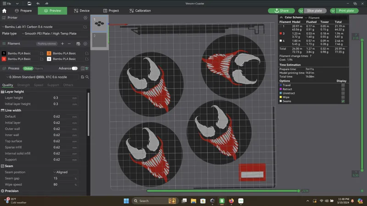Open Seam position Aligned dropdown
Image resolution: width=367 pixels, height=206 pixels.
pos(66,172)
